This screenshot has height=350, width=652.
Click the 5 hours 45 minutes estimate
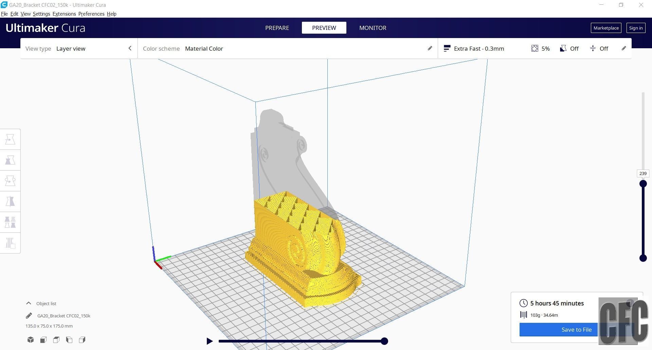coord(557,303)
